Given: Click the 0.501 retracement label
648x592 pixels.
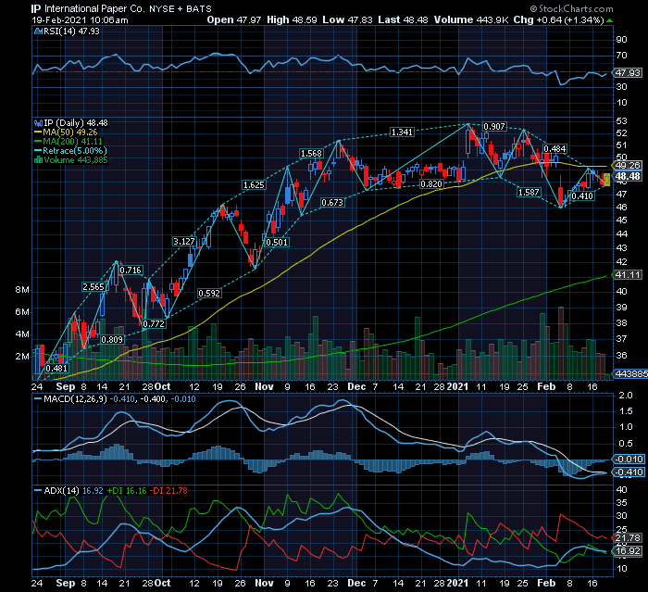Looking at the screenshot, I should pos(277,243).
